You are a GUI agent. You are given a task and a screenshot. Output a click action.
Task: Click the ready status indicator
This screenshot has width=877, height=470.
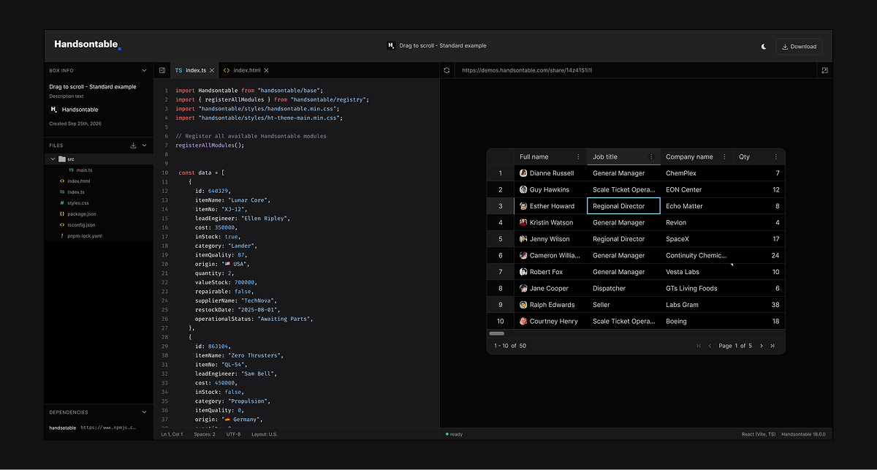pyautogui.click(x=455, y=434)
